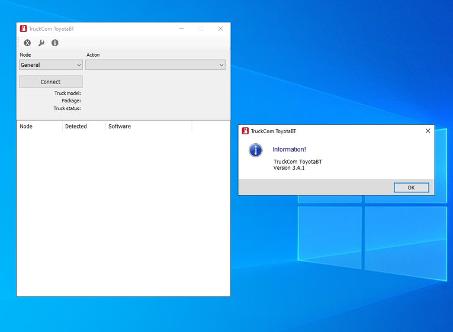
Task: Click the Information dialog's title bar icon
Action: click(245, 131)
